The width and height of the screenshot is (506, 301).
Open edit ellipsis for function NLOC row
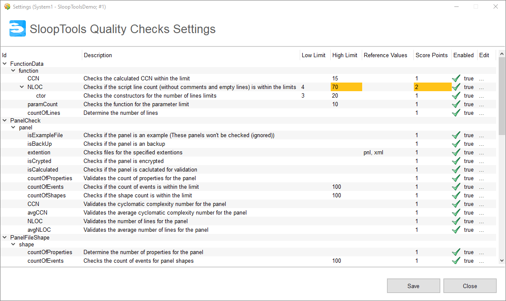[x=481, y=88]
